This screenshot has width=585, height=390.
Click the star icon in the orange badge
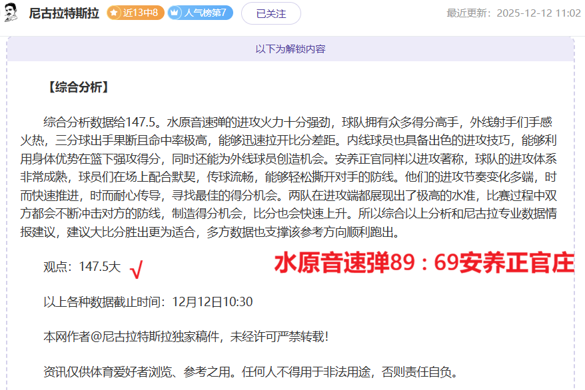coord(115,13)
